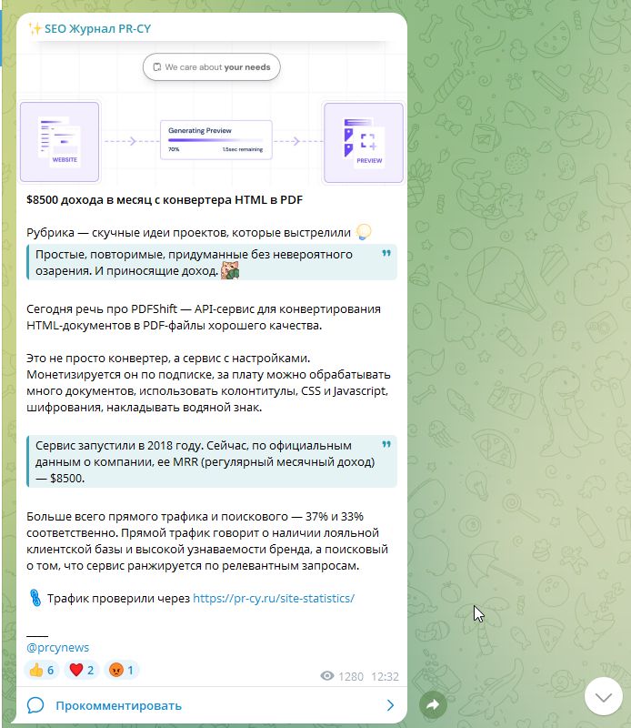
Task: Click the views count 1280
Action: (351, 676)
